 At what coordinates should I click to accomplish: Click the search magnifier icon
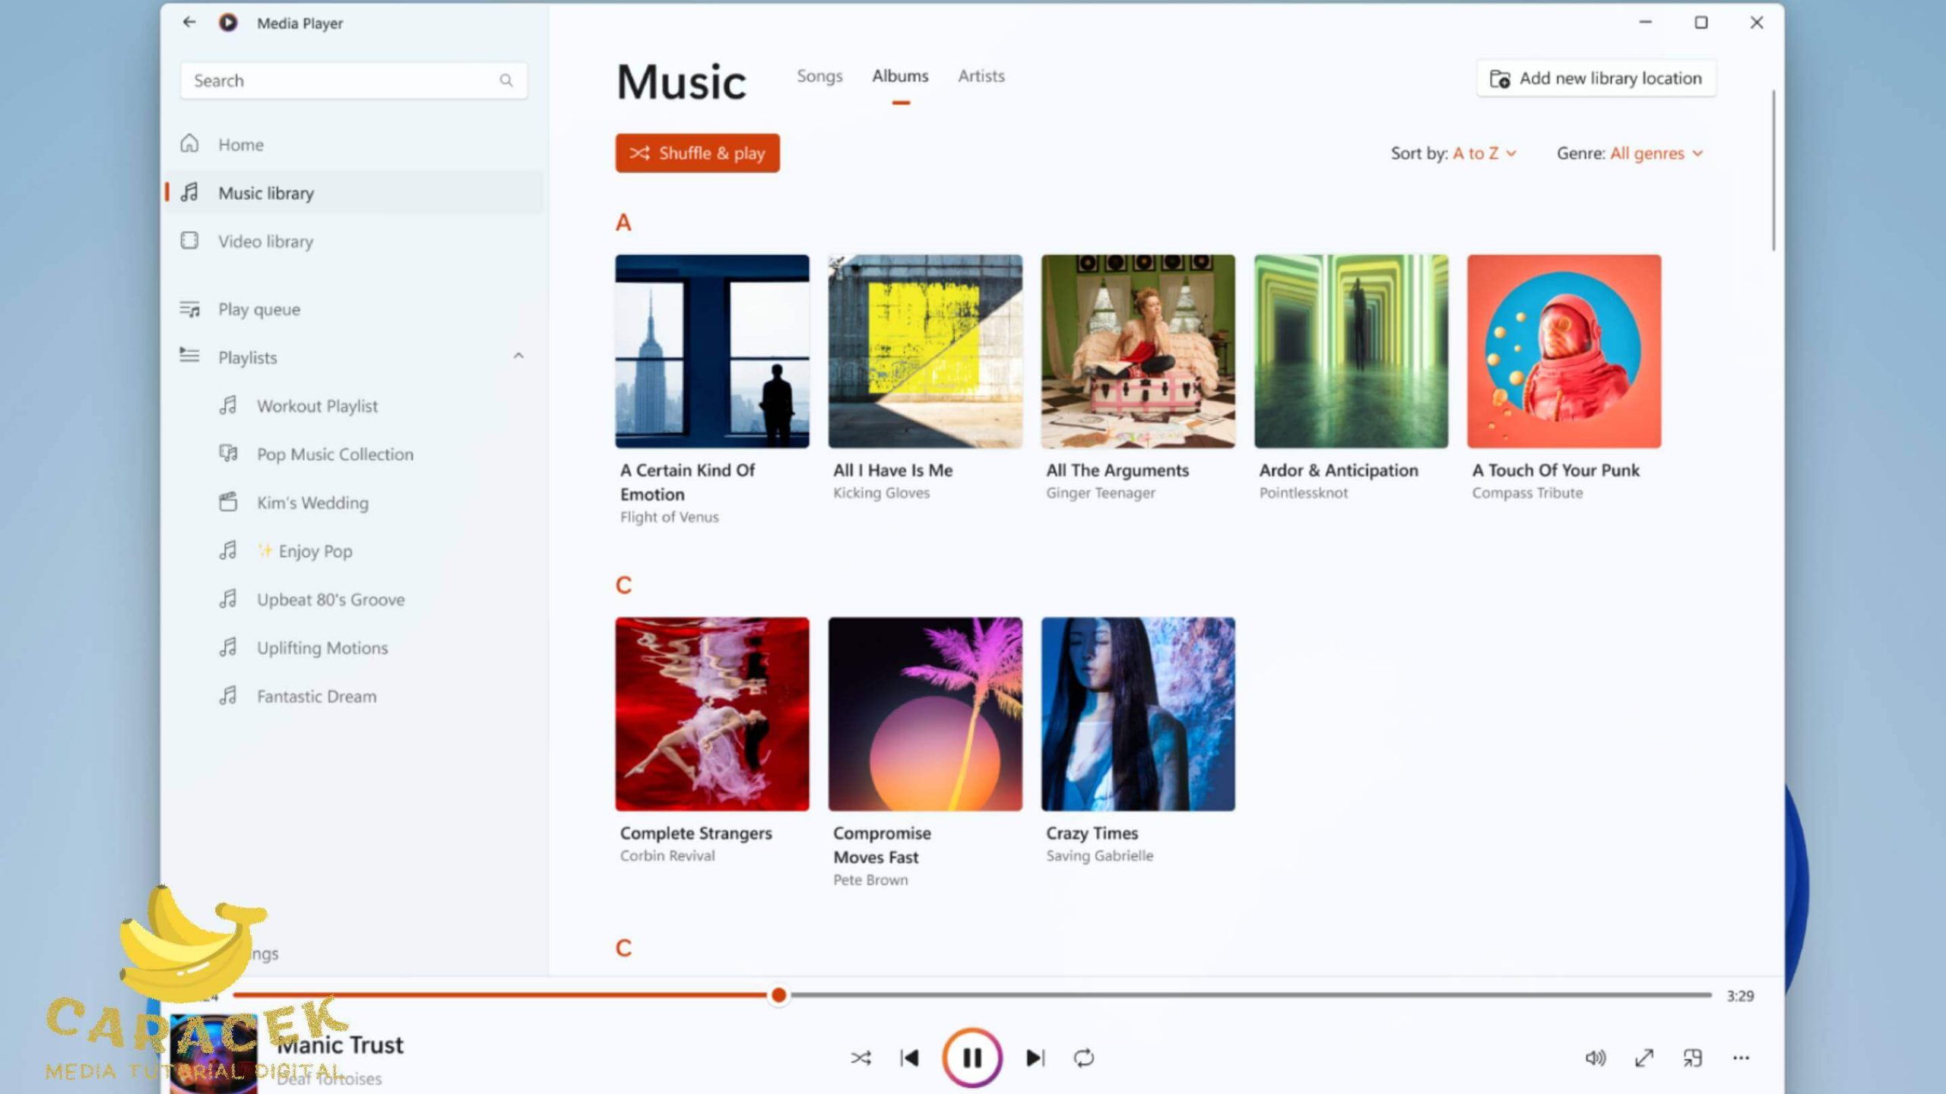point(506,81)
